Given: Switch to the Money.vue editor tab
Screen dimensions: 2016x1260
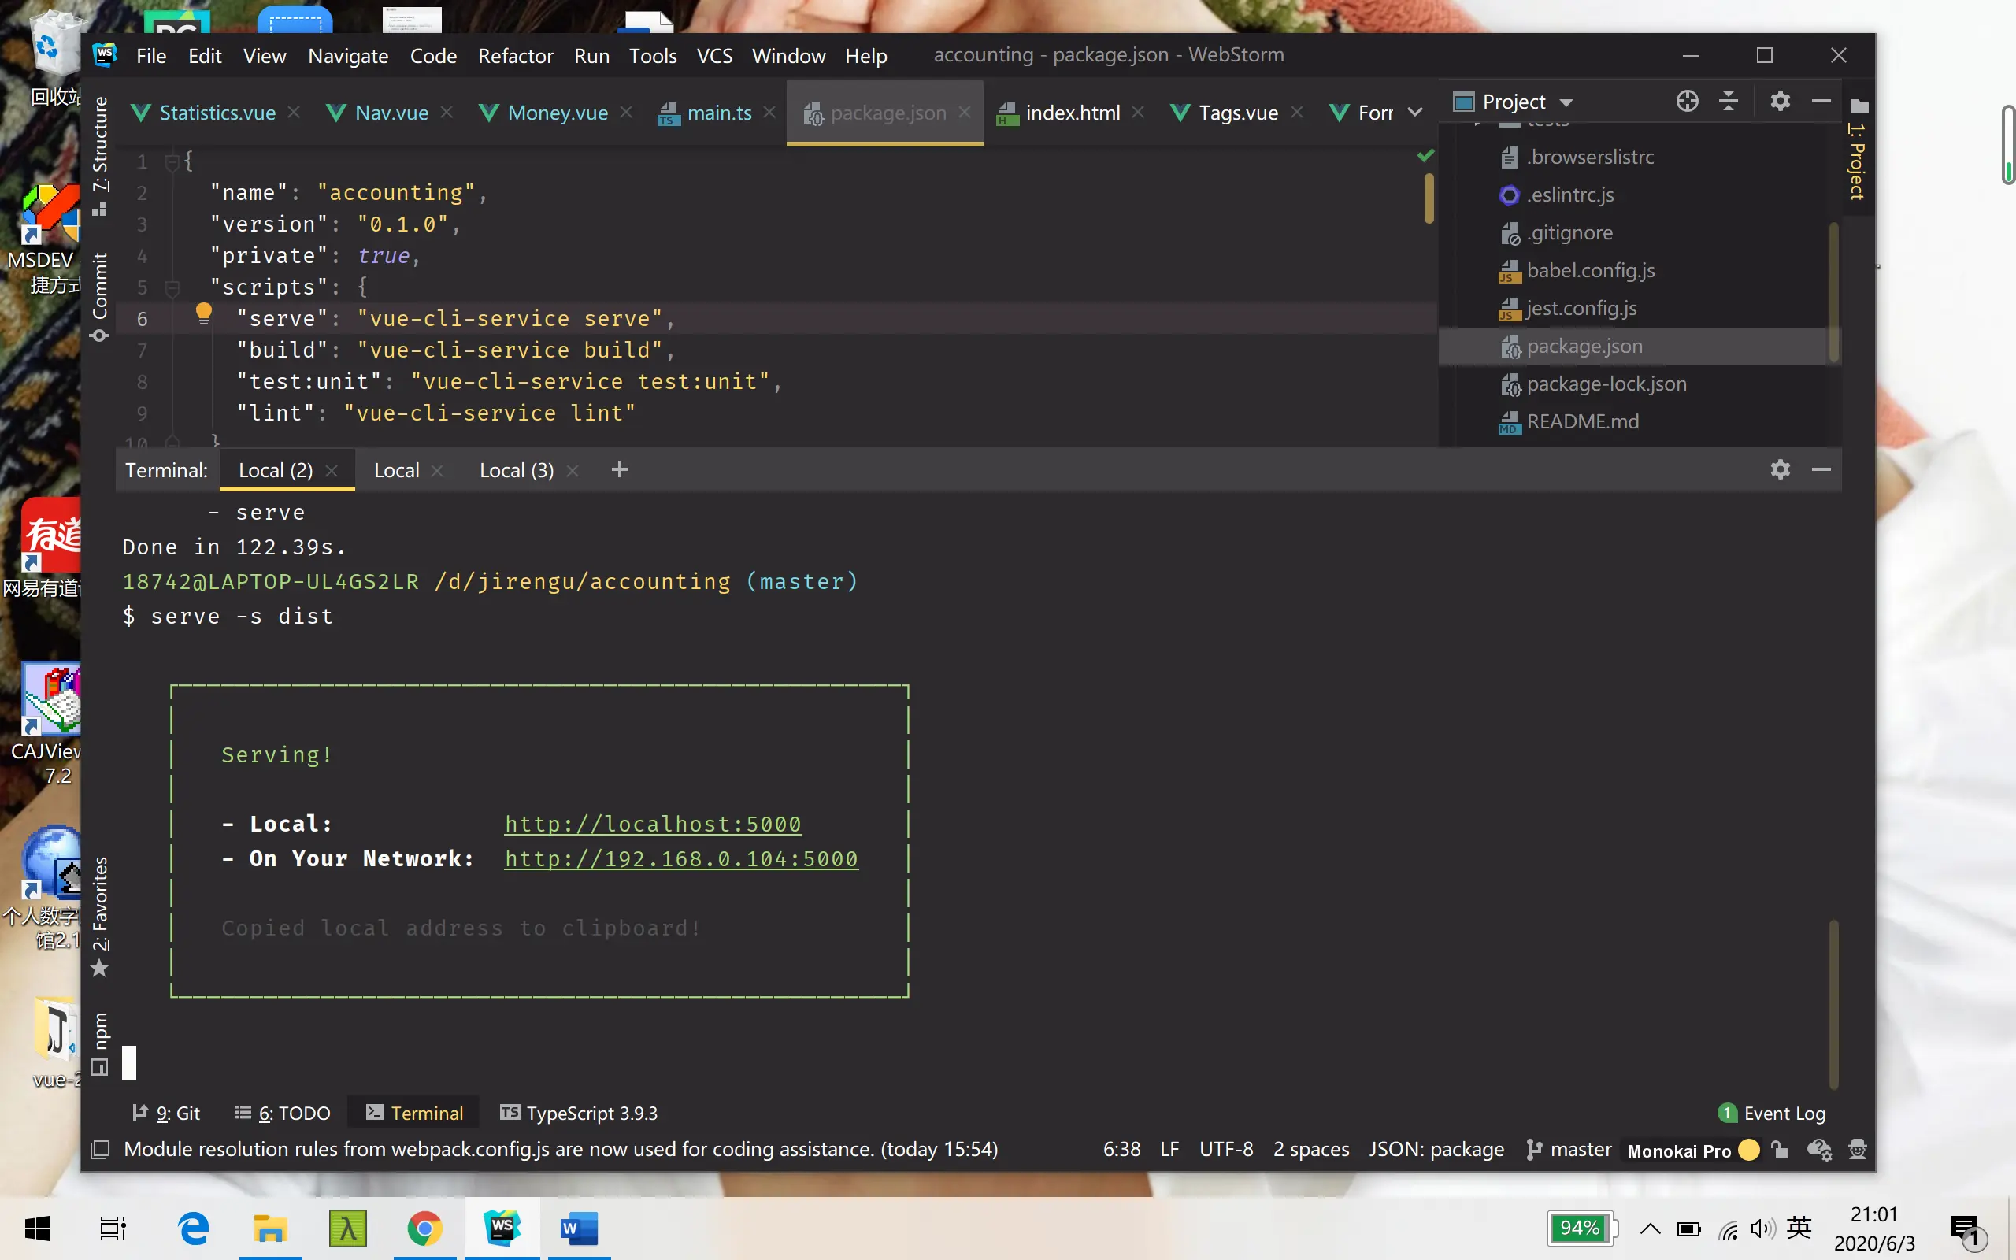Looking at the screenshot, I should [557, 113].
